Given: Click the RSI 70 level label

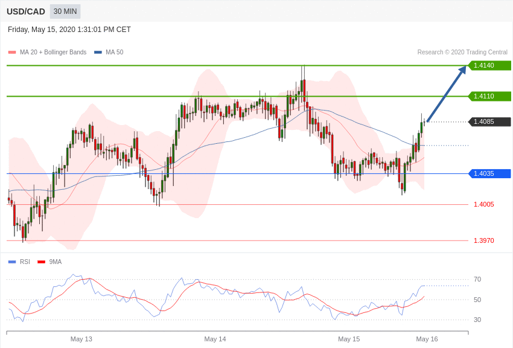Looking at the screenshot, I should (477, 279).
